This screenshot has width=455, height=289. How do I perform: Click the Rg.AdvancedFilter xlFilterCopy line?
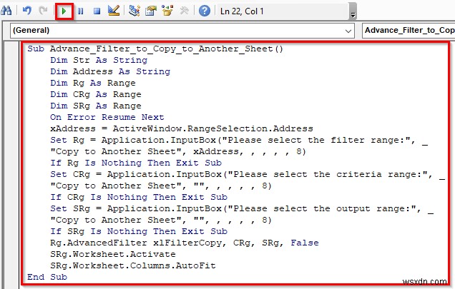(185, 243)
